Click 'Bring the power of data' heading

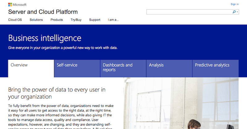click(x=57, y=93)
